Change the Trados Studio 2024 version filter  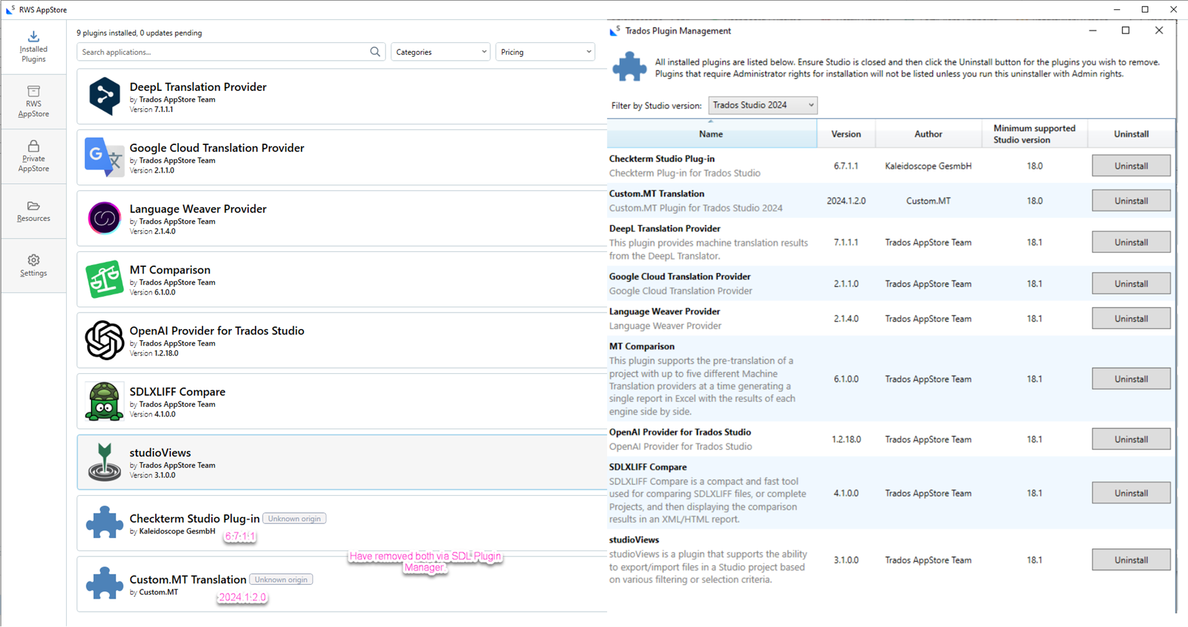coord(762,105)
